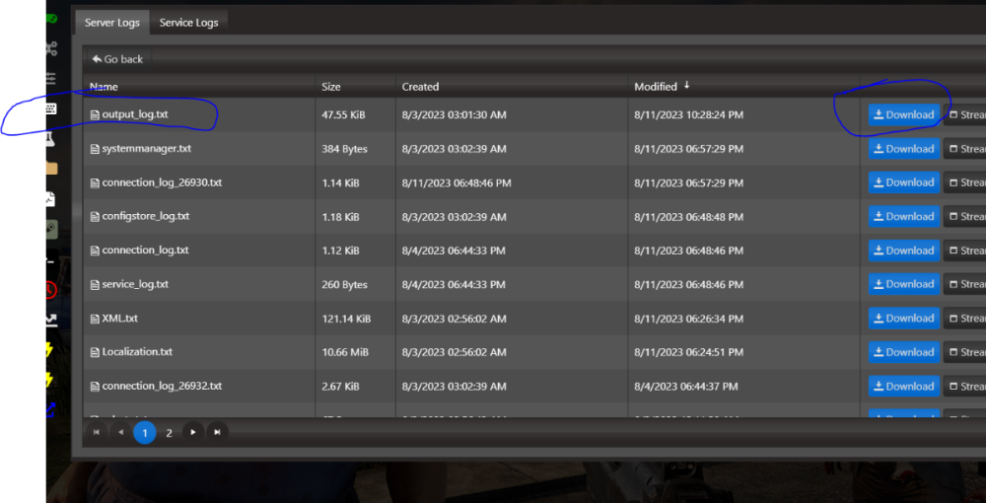This screenshot has width=986, height=503.
Task: Click the Go back button
Action: pos(118,59)
